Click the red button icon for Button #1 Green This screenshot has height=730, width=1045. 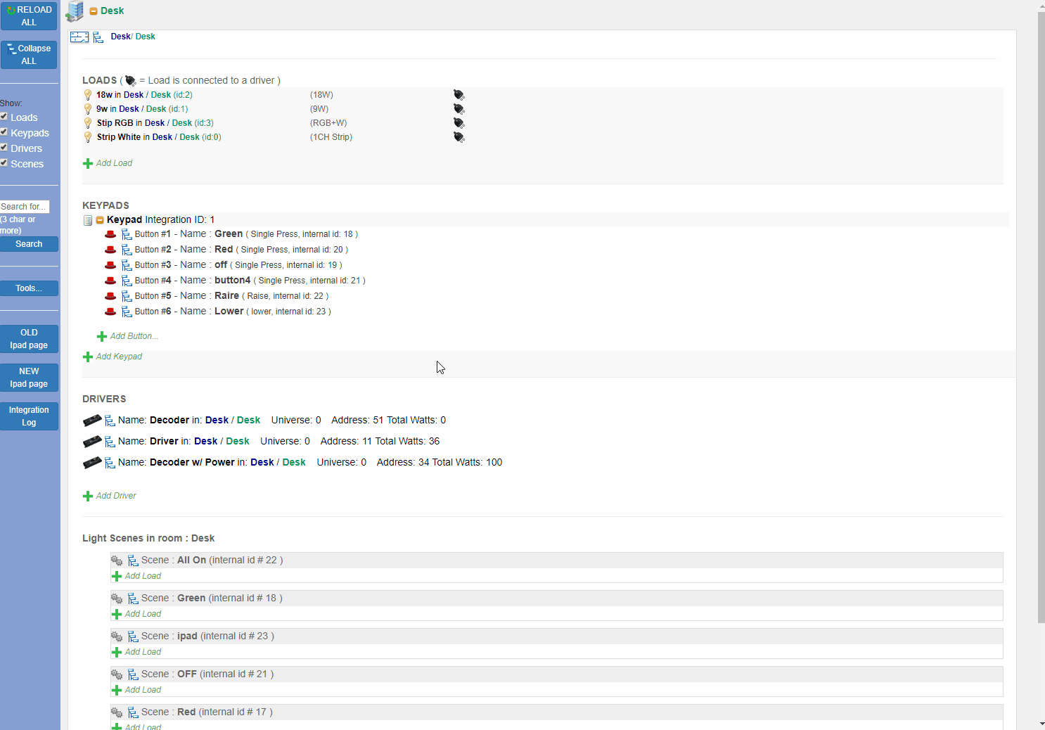click(x=110, y=234)
